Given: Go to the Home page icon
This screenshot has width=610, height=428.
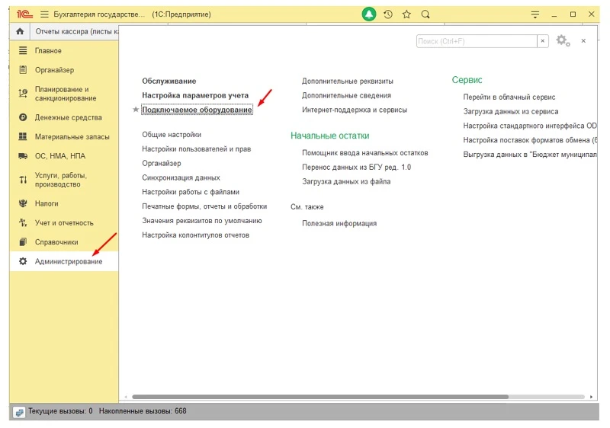Looking at the screenshot, I should [20, 31].
